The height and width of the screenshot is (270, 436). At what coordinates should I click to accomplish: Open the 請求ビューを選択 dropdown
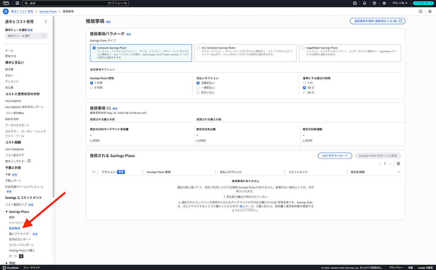pyautogui.click(x=27, y=36)
